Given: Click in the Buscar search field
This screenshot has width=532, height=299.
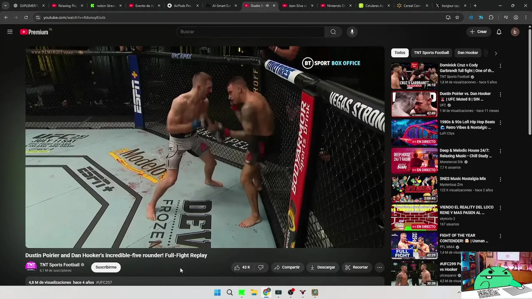Looking at the screenshot, I should [x=250, y=32].
